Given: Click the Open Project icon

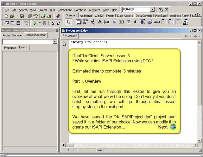Looking at the screenshot, I should (x=35, y=16).
